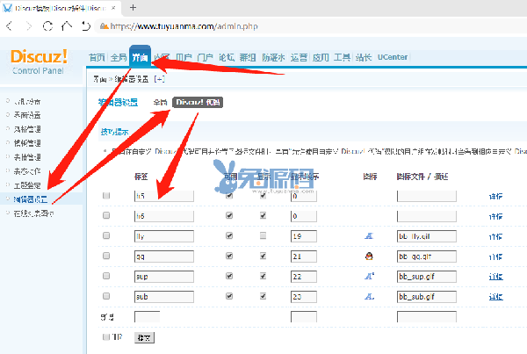Image resolution: width=527 pixels, height=354 pixels.
Task: Open the 站长 top navigation item
Action: point(364,57)
